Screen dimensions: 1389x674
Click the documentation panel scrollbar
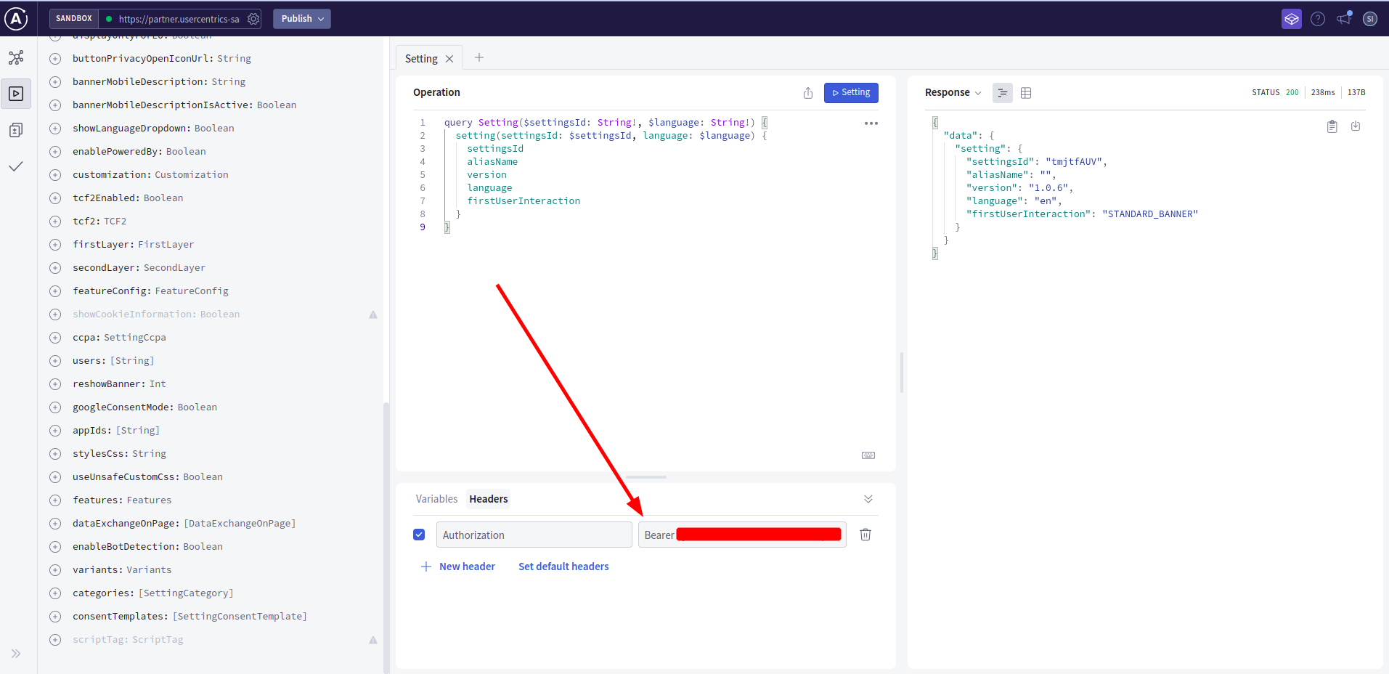pyautogui.click(x=386, y=537)
